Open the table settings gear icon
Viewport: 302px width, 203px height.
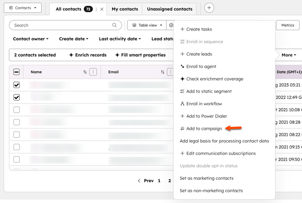(170, 25)
